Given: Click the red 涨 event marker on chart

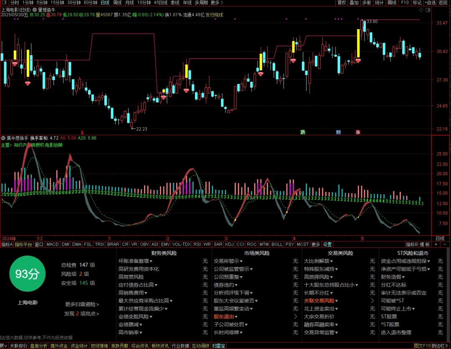Looking at the screenshot, I should [358, 132].
